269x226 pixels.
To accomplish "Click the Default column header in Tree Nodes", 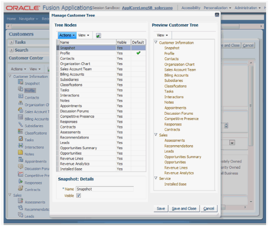I will [x=138, y=42].
